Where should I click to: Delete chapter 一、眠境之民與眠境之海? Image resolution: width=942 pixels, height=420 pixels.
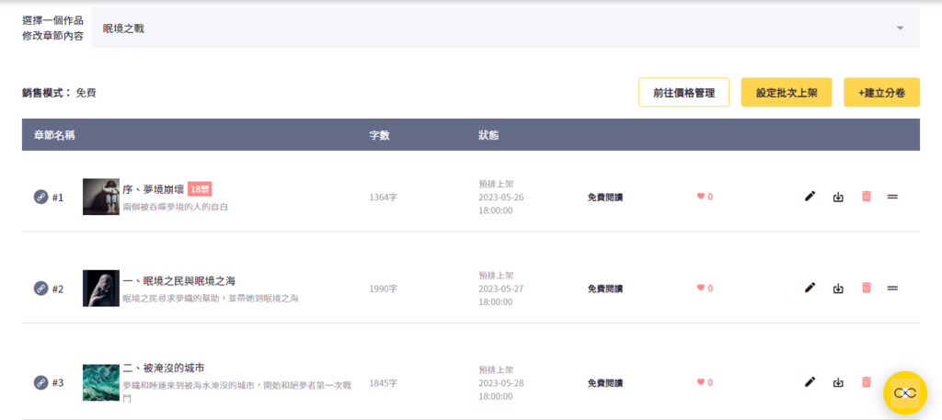click(867, 288)
